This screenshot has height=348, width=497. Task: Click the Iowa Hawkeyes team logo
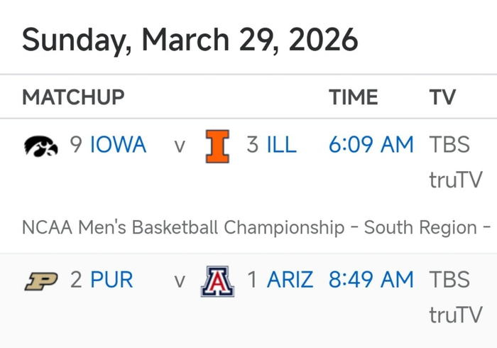[x=40, y=146]
